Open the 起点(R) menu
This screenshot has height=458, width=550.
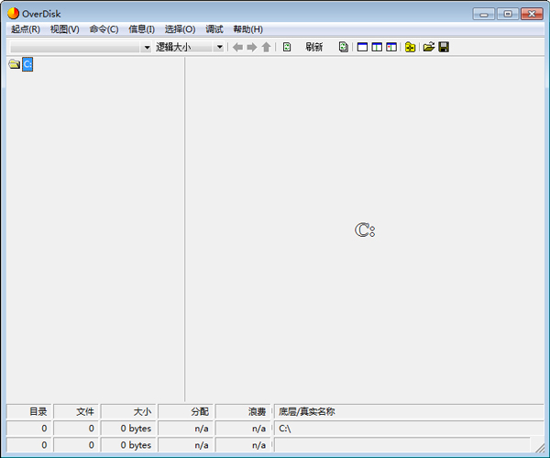click(26, 29)
